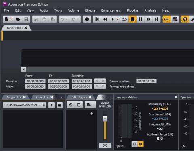194x151 pixels.
Task: Open the View menu
Action: pyautogui.click(x=30, y=10)
